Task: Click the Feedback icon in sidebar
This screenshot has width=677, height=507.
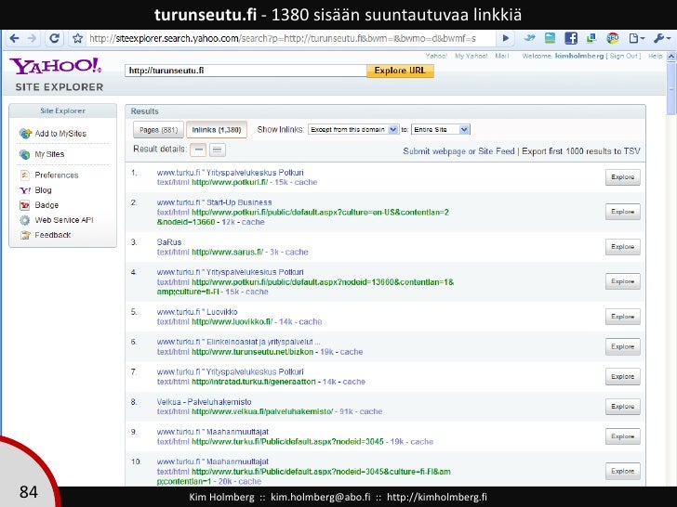Action: tap(25, 235)
